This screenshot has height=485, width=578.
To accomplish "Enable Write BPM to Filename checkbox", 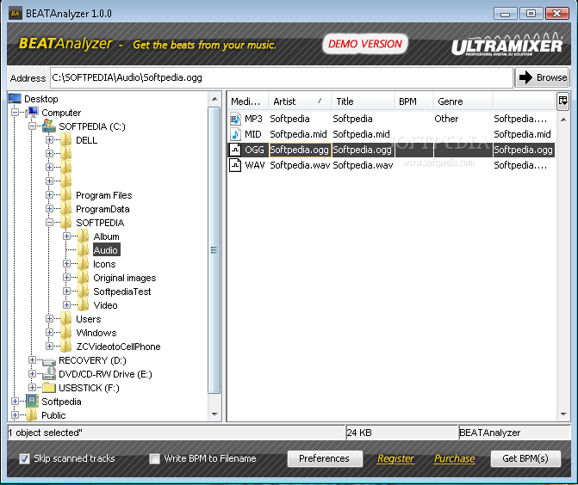I will pyautogui.click(x=154, y=458).
